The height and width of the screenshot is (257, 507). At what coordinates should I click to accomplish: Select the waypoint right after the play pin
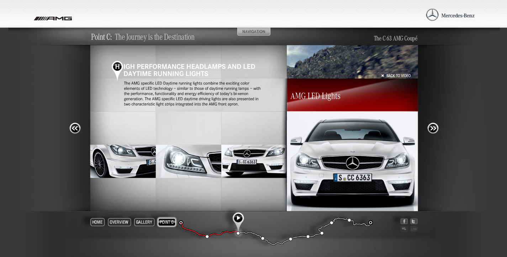point(263,238)
